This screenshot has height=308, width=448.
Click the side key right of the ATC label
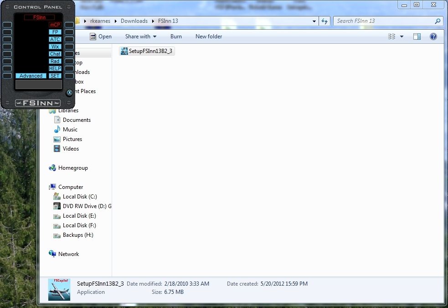[69, 39]
